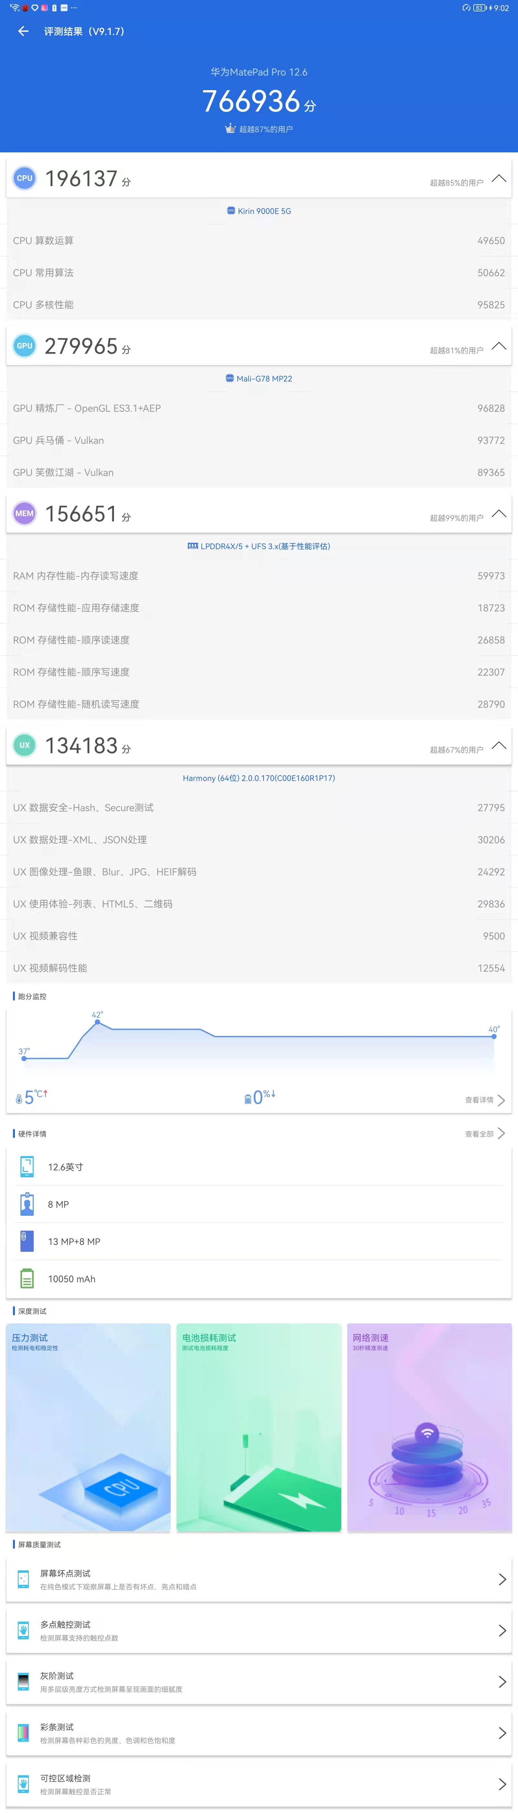Image resolution: width=518 pixels, height=1813 pixels.
Task: Click the 可控区域检测 icon
Action: 23,1783
